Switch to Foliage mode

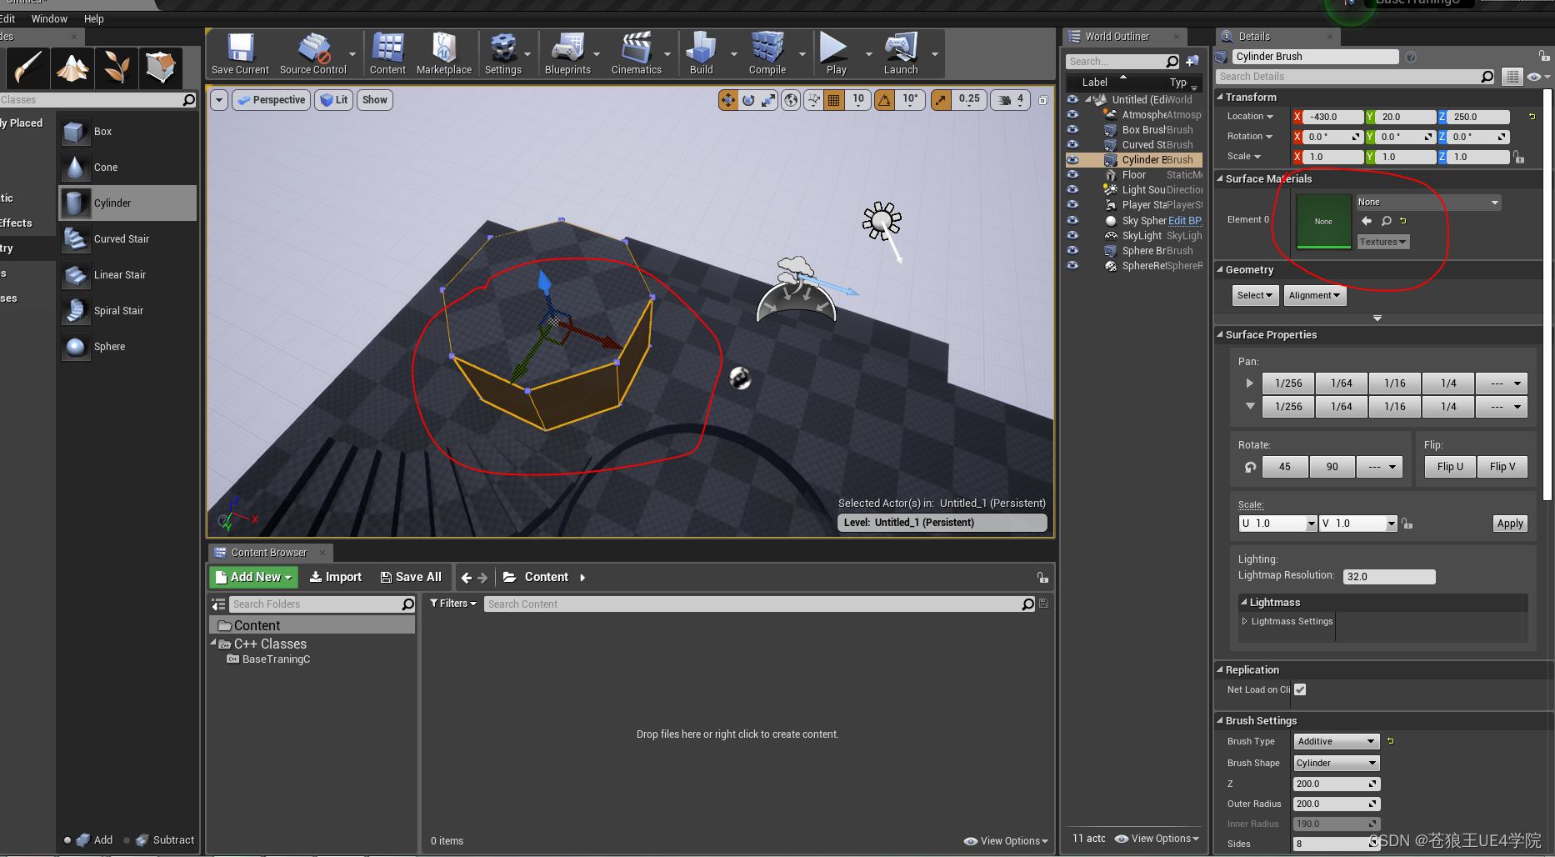pyautogui.click(x=116, y=68)
